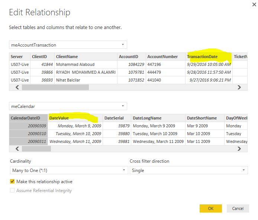Click DateShortName cell Mar 11 2009
Image resolution: width=258 pixels, height=220 pixels.
pyautogui.click(x=205, y=141)
